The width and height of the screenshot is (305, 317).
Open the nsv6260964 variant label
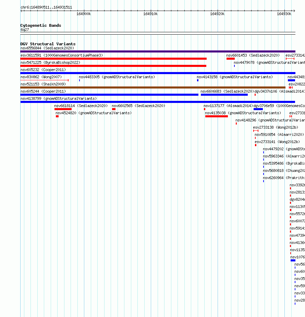[x=284, y=178]
